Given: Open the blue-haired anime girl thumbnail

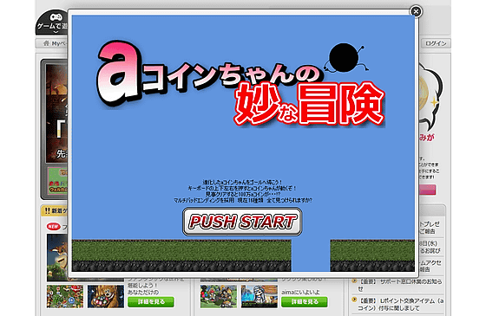Looking at the screenshot, I should click(x=259, y=296).
